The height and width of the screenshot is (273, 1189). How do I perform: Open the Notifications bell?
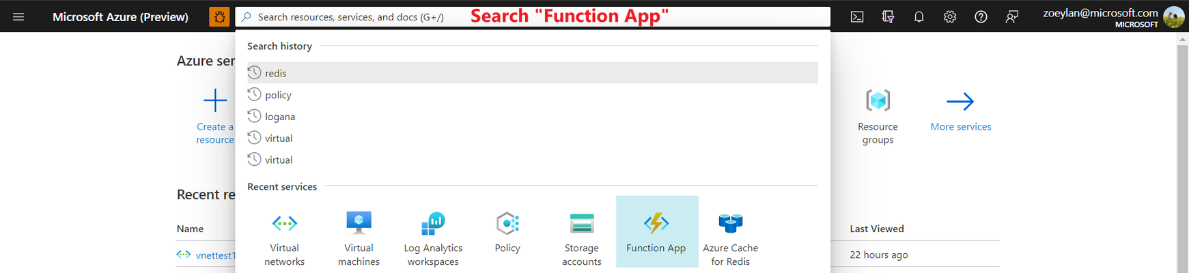point(919,17)
